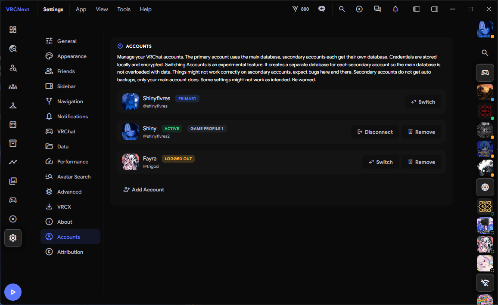The image size is (498, 305).
Task: Toggle the left sidebar panel icon
Action: point(417,9)
